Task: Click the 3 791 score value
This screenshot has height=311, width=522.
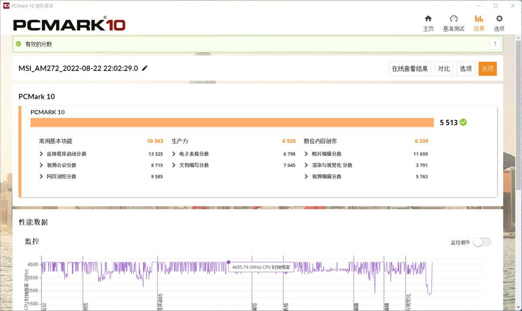Action: 422,165
